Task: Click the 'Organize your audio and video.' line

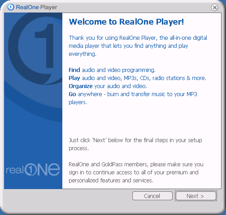Action: [x=108, y=86]
